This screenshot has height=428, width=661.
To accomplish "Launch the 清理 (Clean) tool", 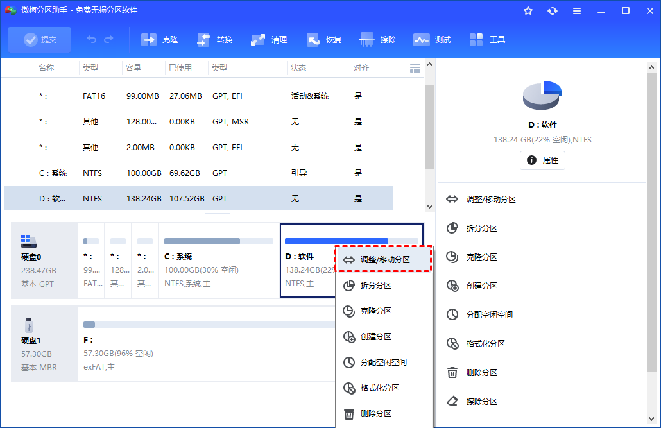I will pyautogui.click(x=269, y=39).
